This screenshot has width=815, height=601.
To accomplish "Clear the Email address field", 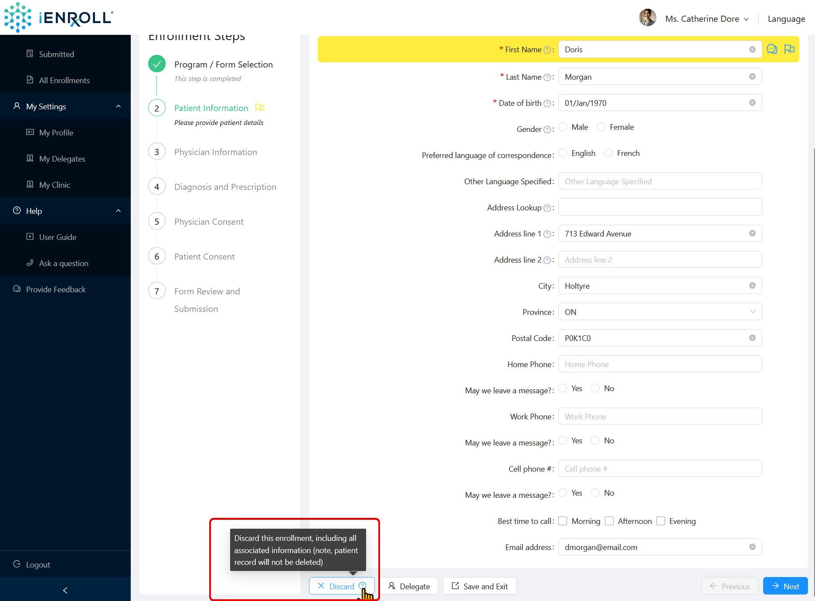I will pyautogui.click(x=752, y=547).
